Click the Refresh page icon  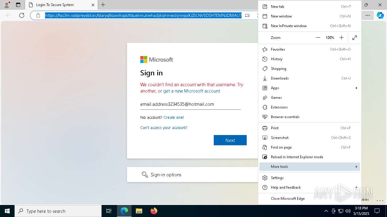pos(22,15)
